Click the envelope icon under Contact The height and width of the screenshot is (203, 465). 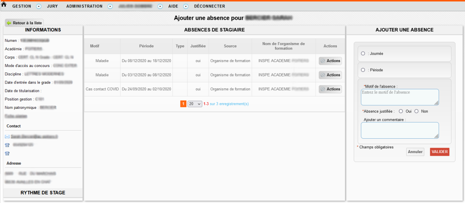click(7, 137)
